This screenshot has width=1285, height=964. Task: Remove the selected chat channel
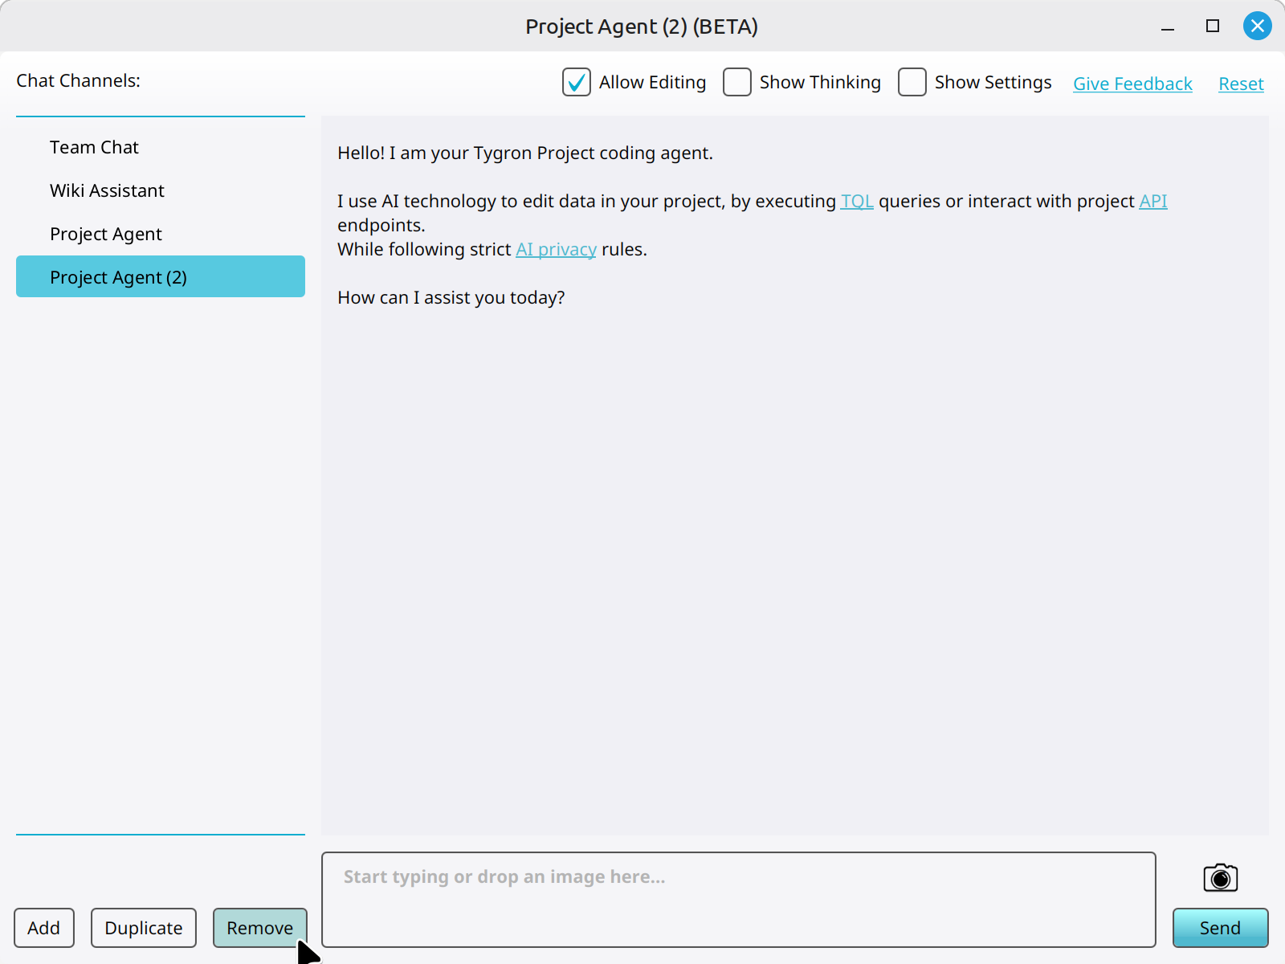(x=260, y=928)
